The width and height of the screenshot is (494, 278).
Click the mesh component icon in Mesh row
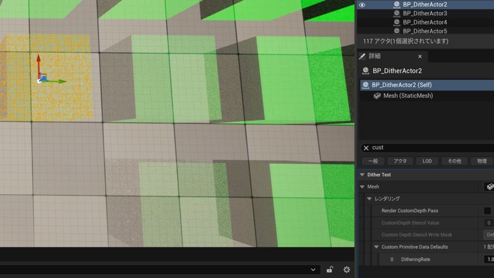489,186
